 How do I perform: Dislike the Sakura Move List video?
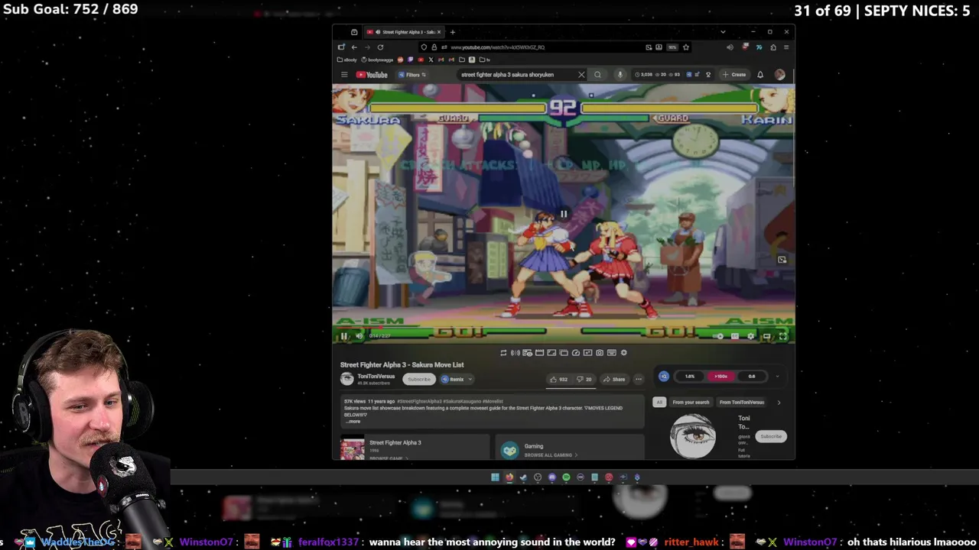(584, 379)
